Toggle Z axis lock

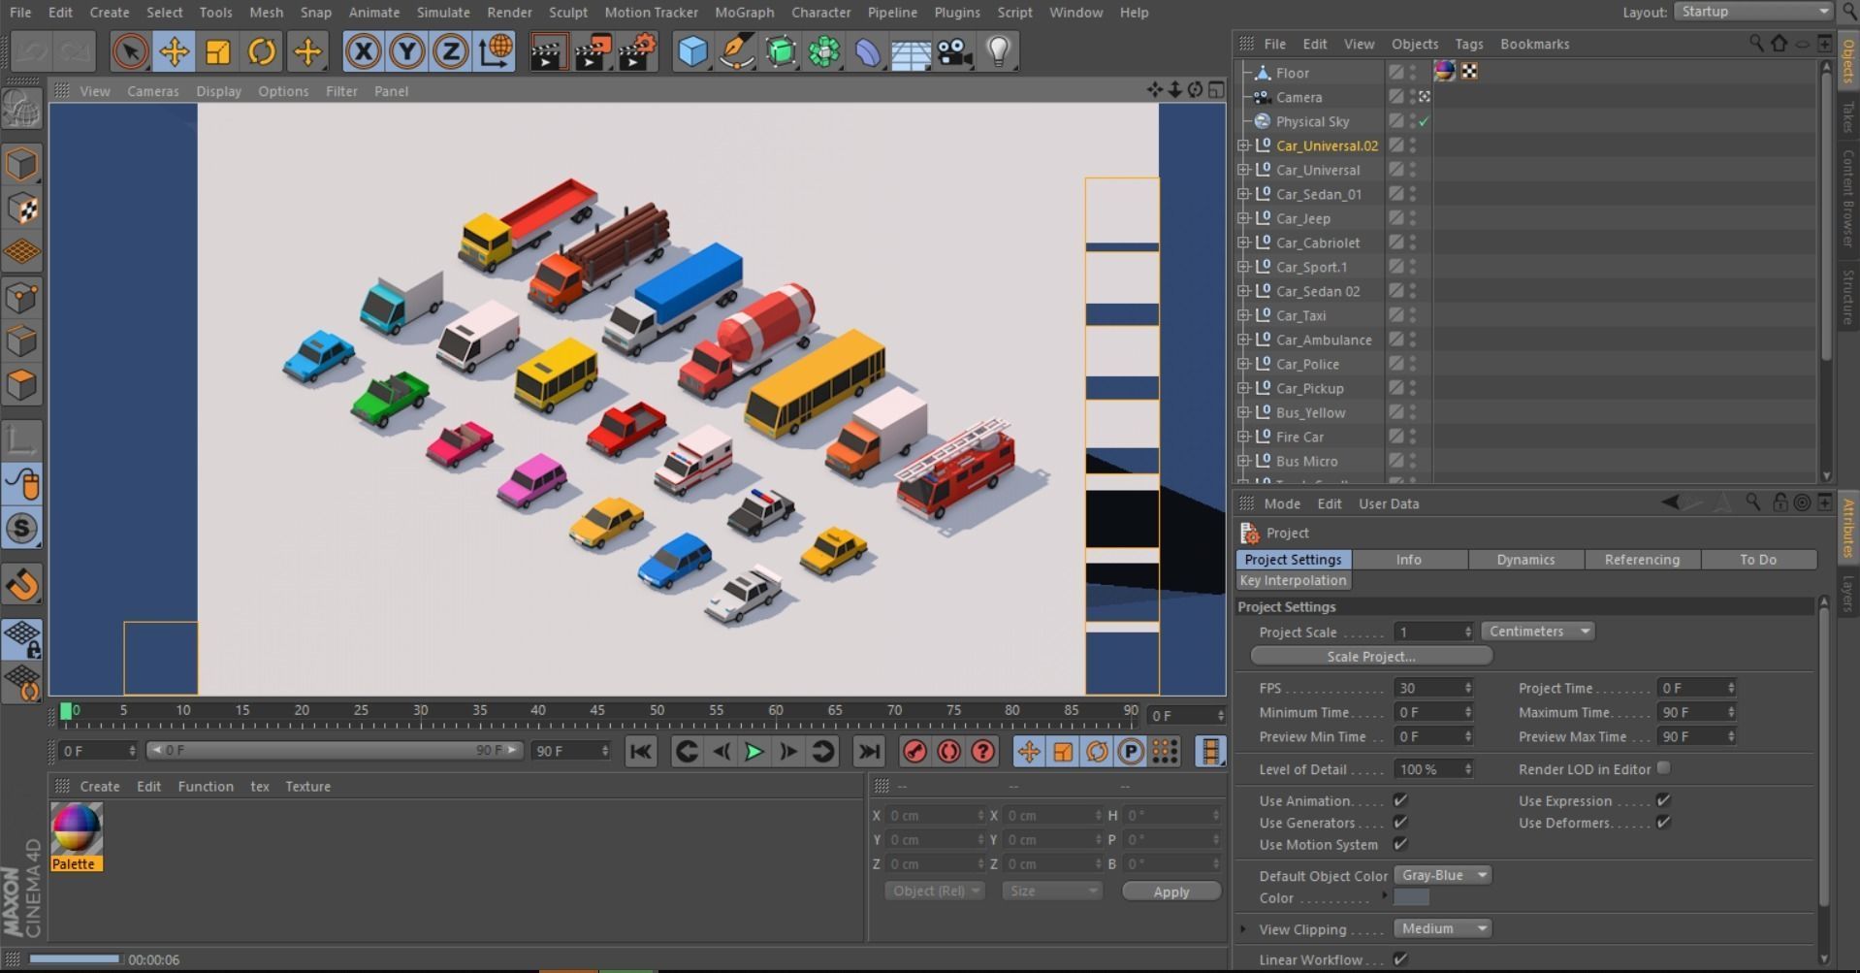pyautogui.click(x=450, y=51)
